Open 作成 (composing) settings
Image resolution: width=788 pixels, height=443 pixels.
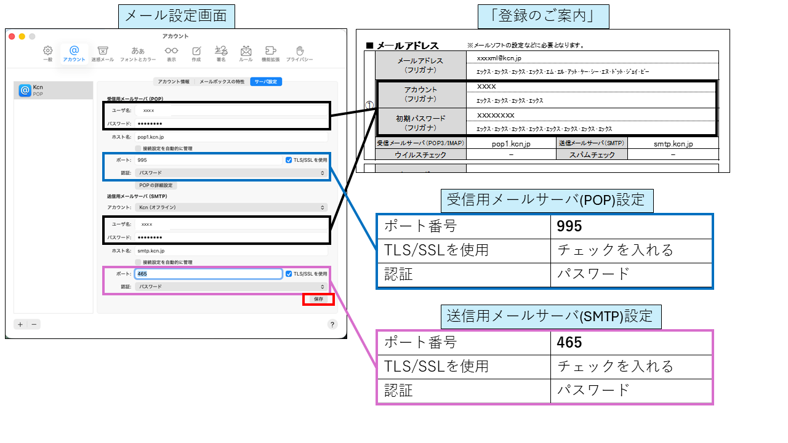click(196, 50)
